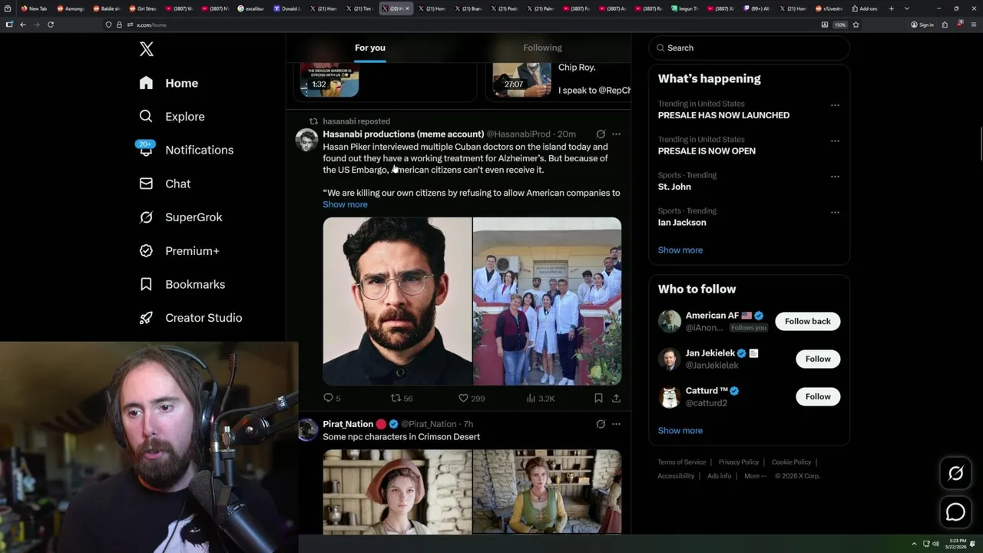Click reply icon on Hasanabi post
983x553 pixels.
(x=328, y=398)
